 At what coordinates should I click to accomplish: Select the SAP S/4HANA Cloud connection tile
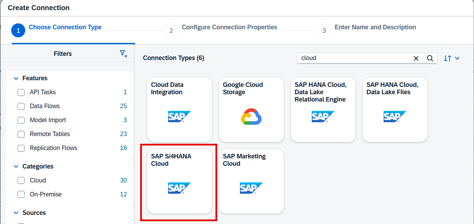coord(179,181)
